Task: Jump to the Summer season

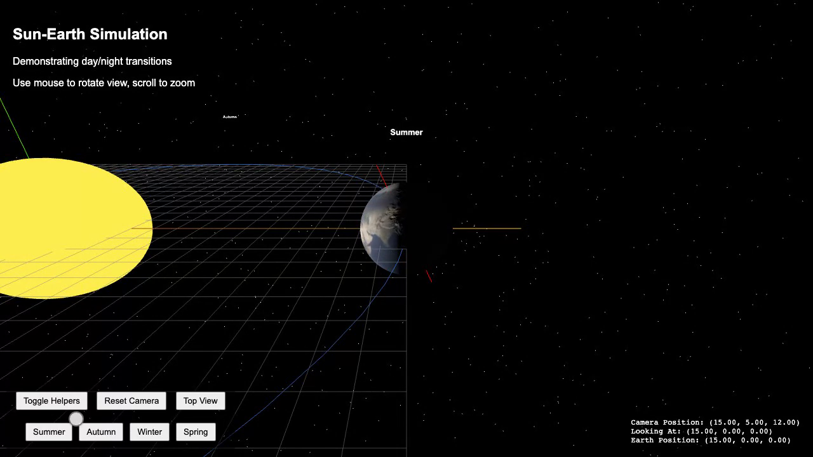Action: (x=49, y=432)
